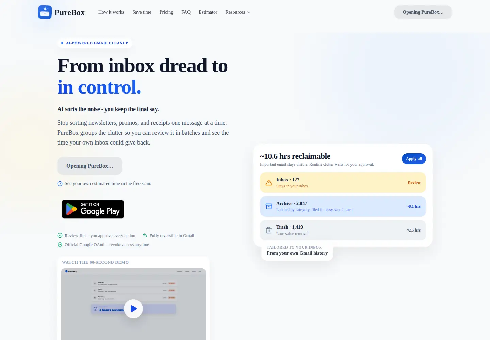Select the Inbox · 127 row title

(288, 180)
